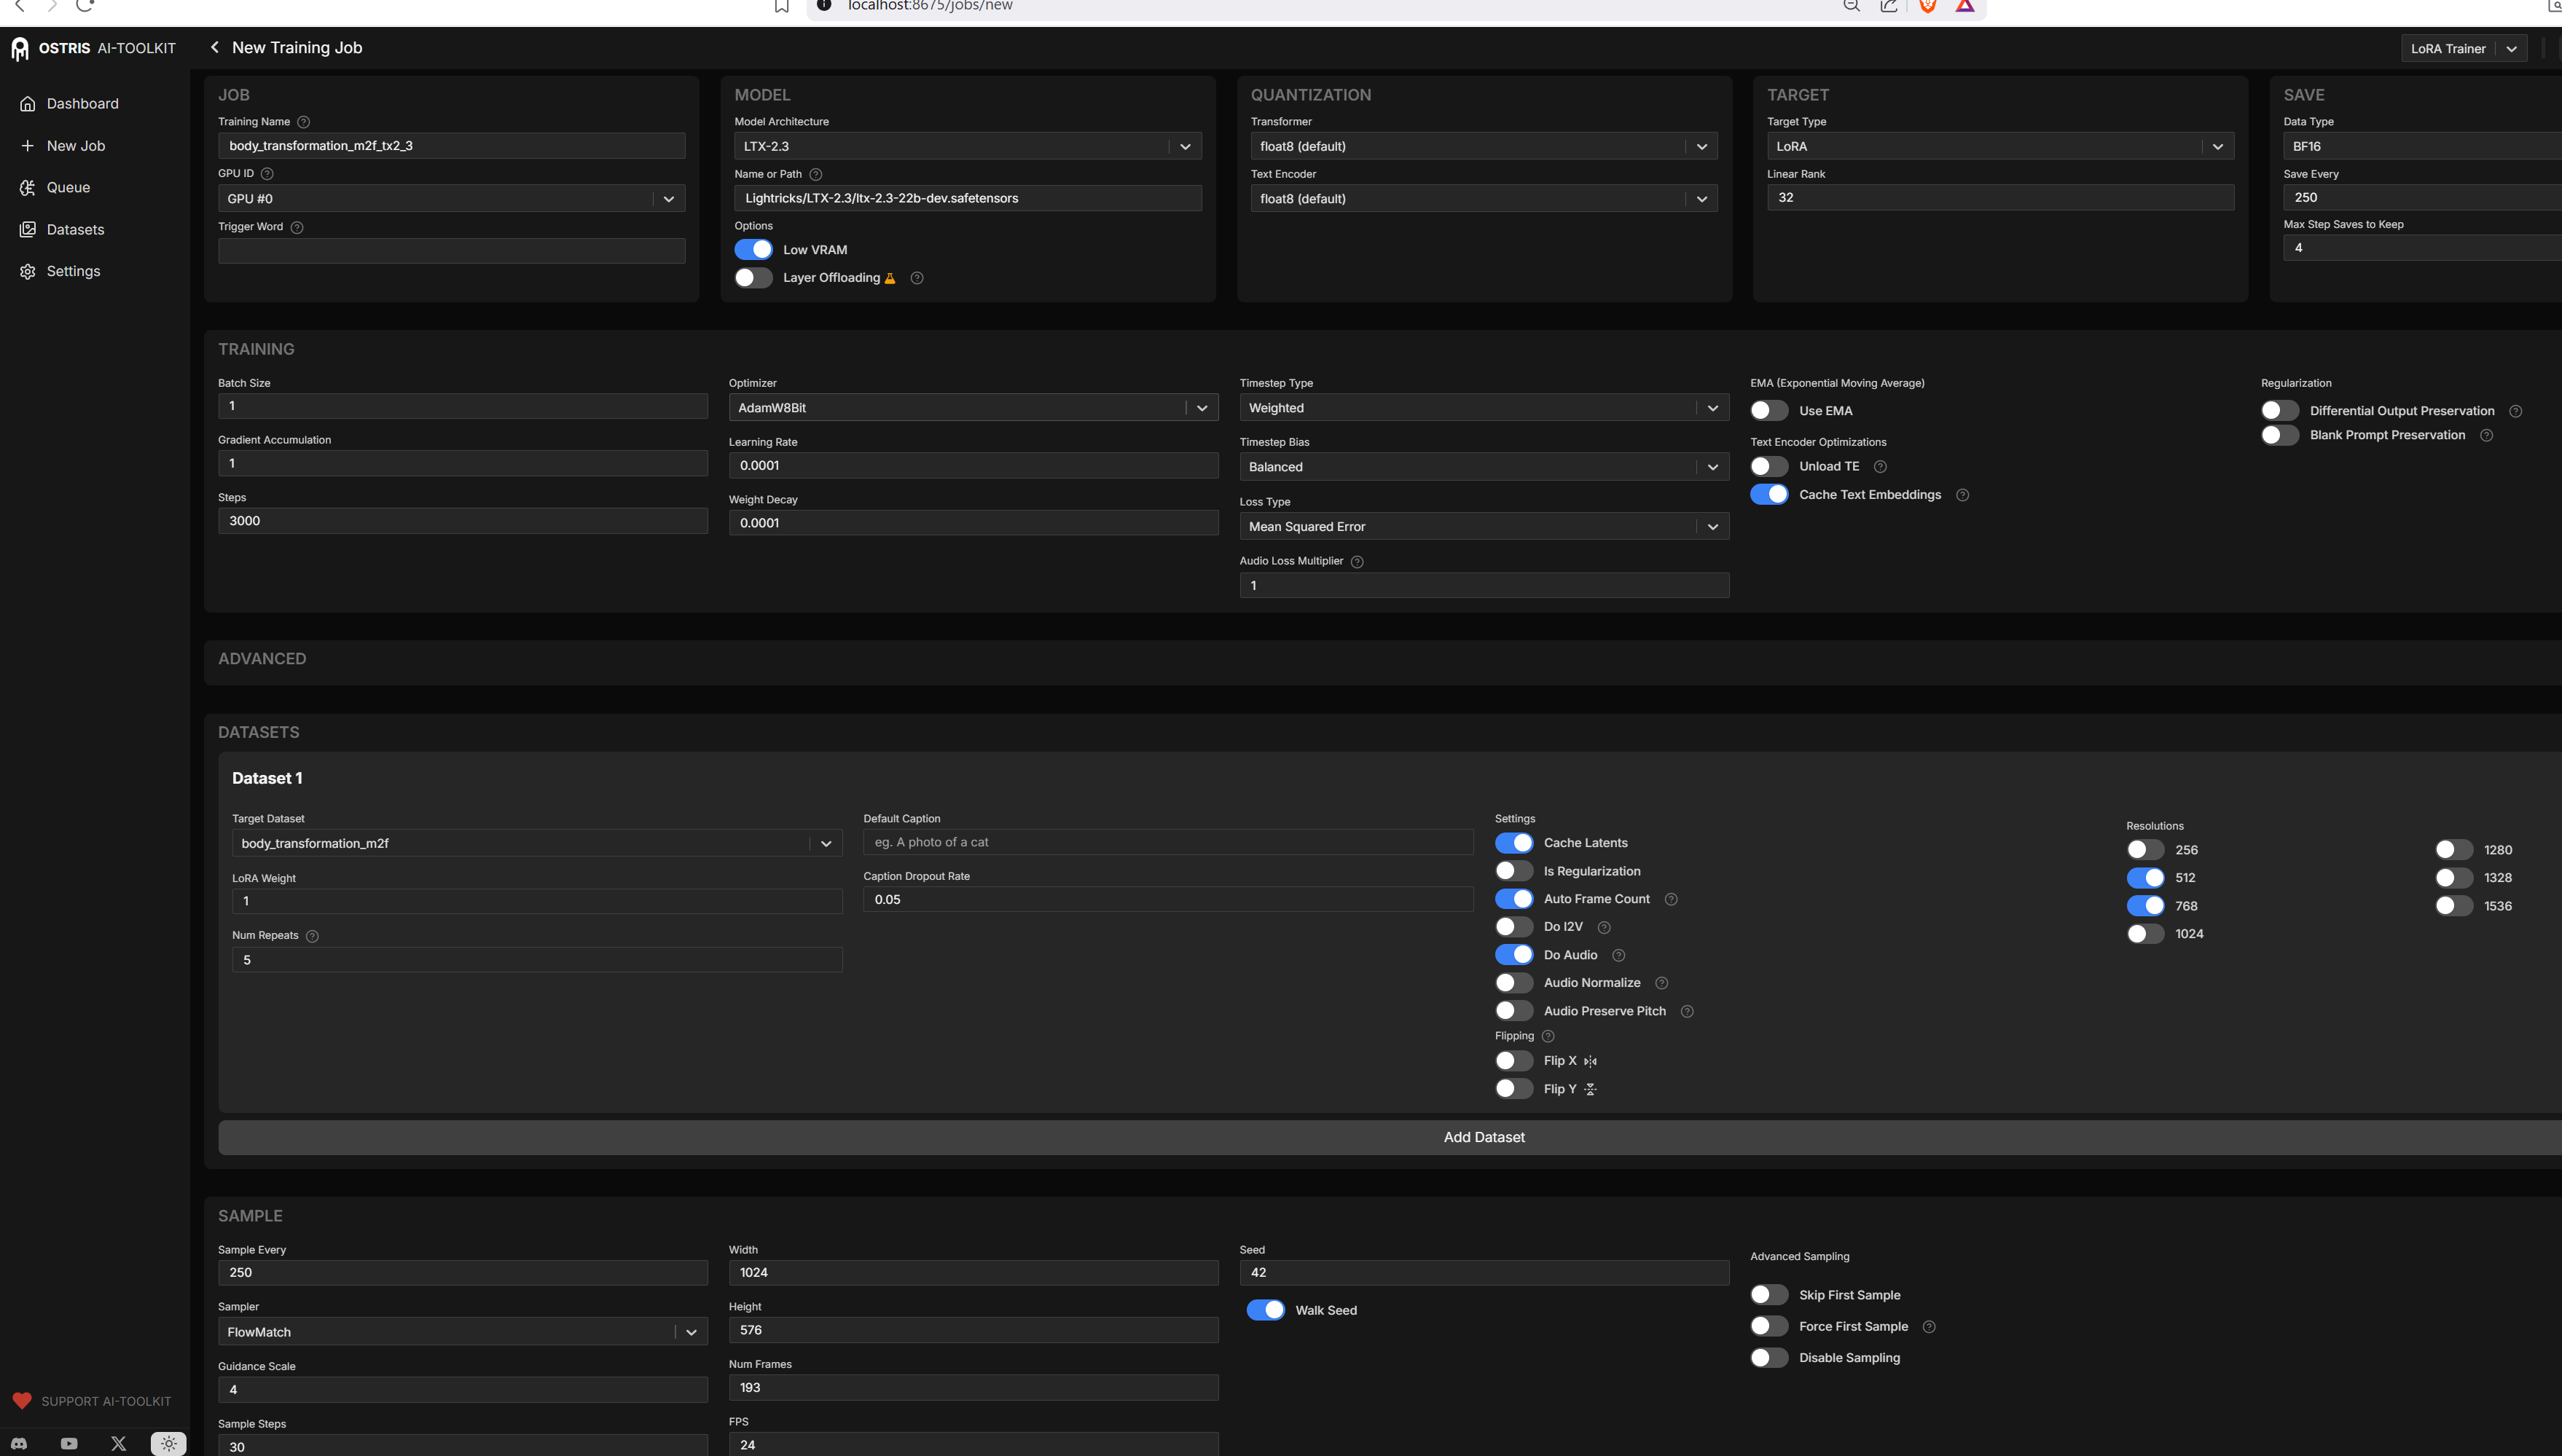Click help icon beside Layer Offloading
Viewport: 2562px width, 1456px height.
pos(917,278)
